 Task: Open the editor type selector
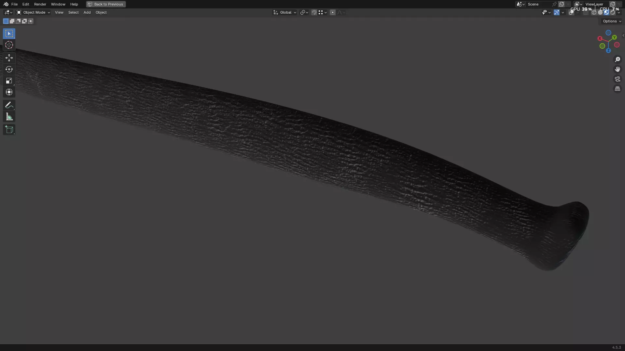click(8, 12)
